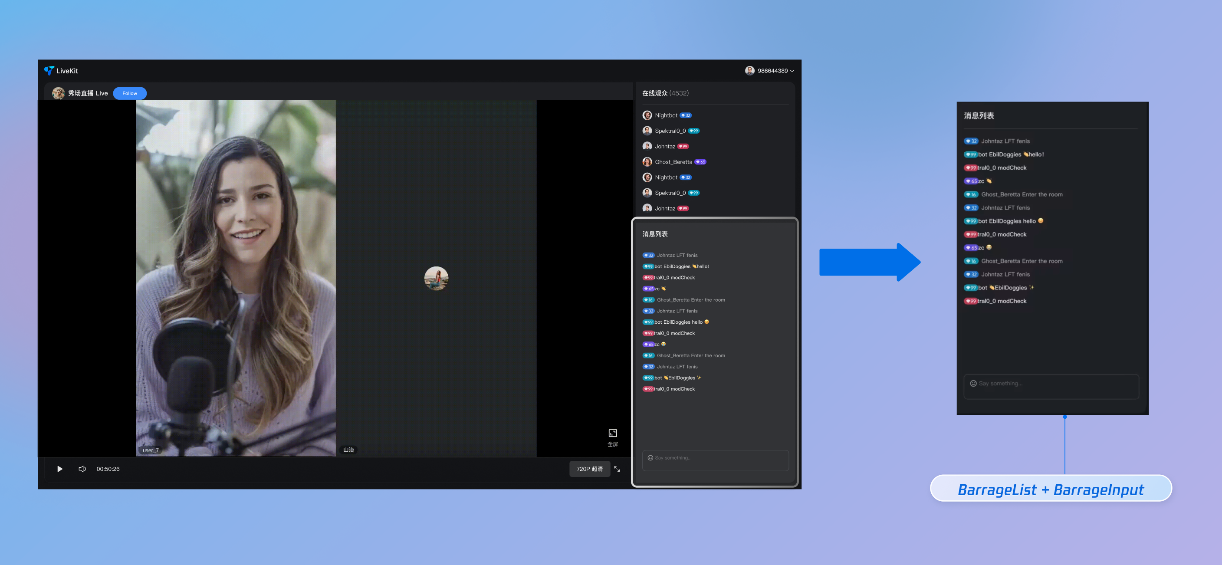Click the 全屏 fullscreen icon on video

point(612,433)
